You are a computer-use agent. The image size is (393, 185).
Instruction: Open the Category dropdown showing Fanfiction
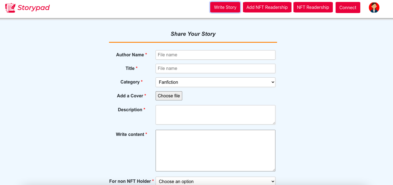point(215,82)
